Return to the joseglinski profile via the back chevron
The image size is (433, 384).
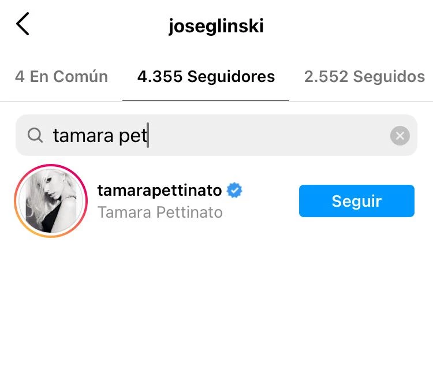tap(23, 25)
